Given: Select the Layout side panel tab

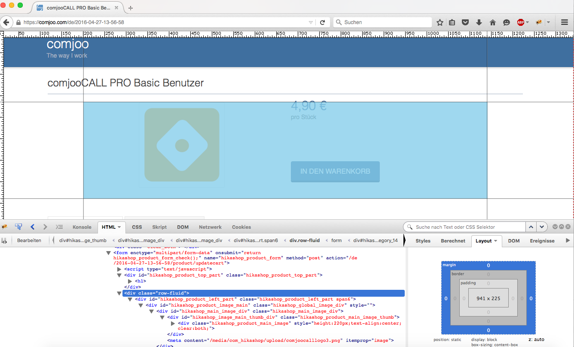Looking at the screenshot, I should (487, 241).
